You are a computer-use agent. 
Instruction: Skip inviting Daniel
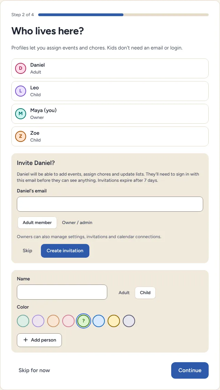[x=27, y=251]
